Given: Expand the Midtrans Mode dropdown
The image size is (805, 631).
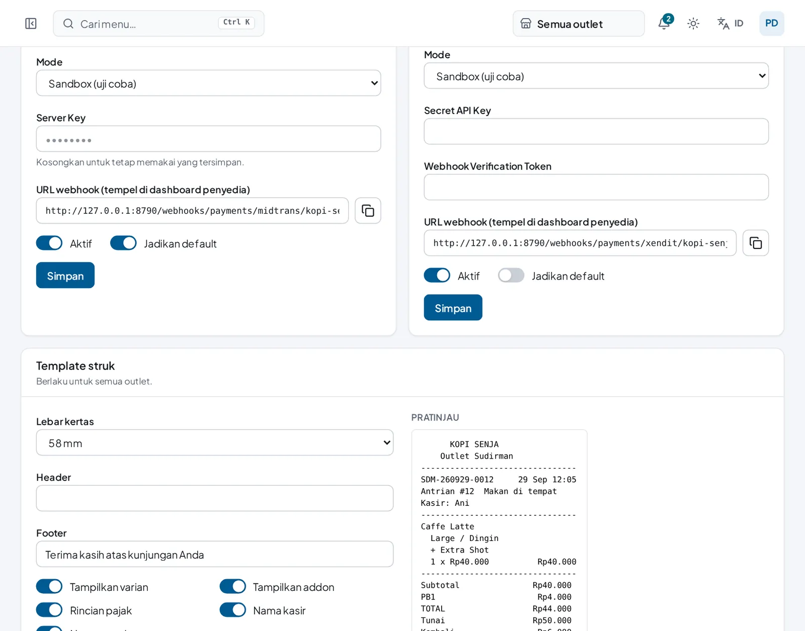Looking at the screenshot, I should (x=208, y=83).
